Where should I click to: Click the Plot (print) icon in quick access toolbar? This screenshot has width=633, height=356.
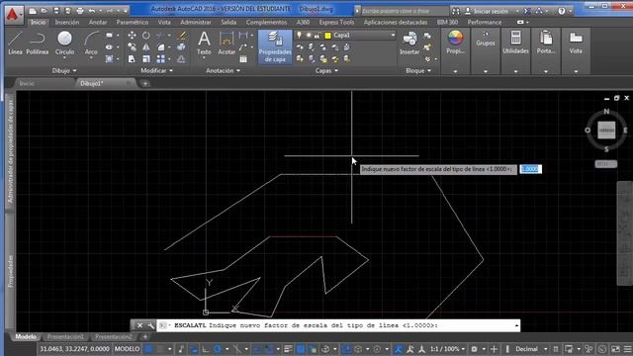(x=80, y=11)
